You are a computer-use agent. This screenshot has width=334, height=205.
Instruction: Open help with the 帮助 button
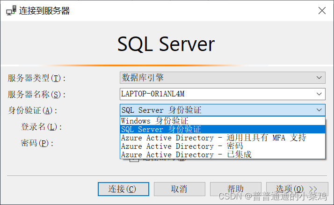236,189
